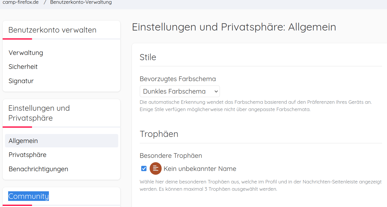Screen dimensions: 387x207
Task: Click Einstellungen und Privatsphäre sidebar heading
Action: pos(39,113)
